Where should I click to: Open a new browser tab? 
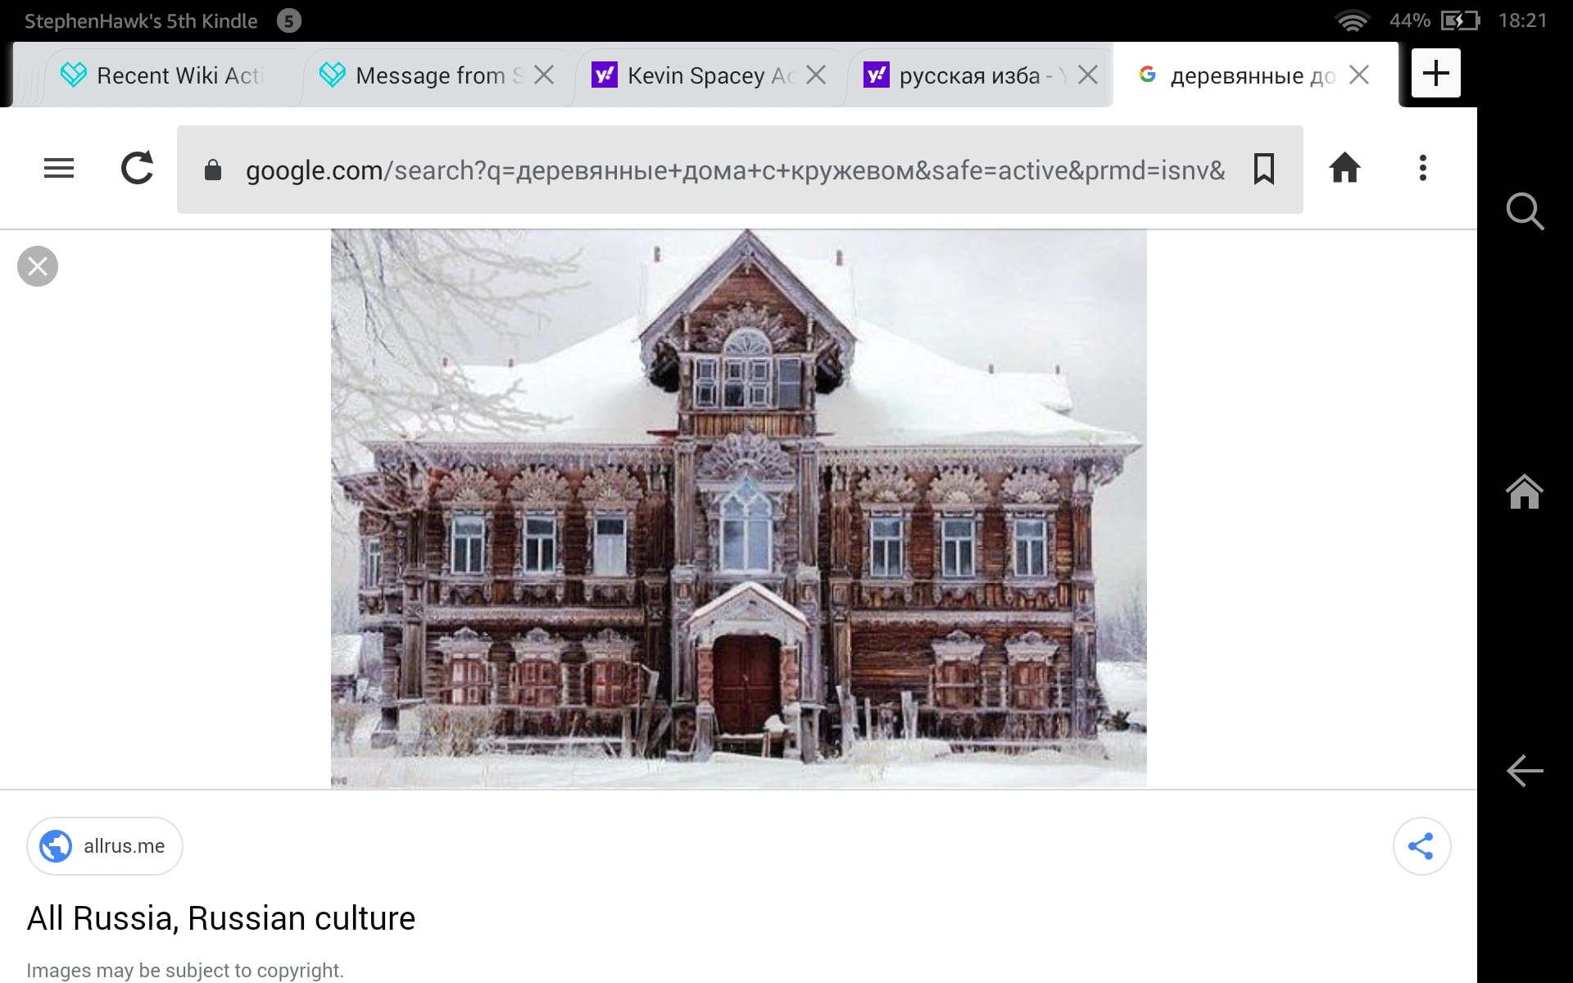point(1435,74)
